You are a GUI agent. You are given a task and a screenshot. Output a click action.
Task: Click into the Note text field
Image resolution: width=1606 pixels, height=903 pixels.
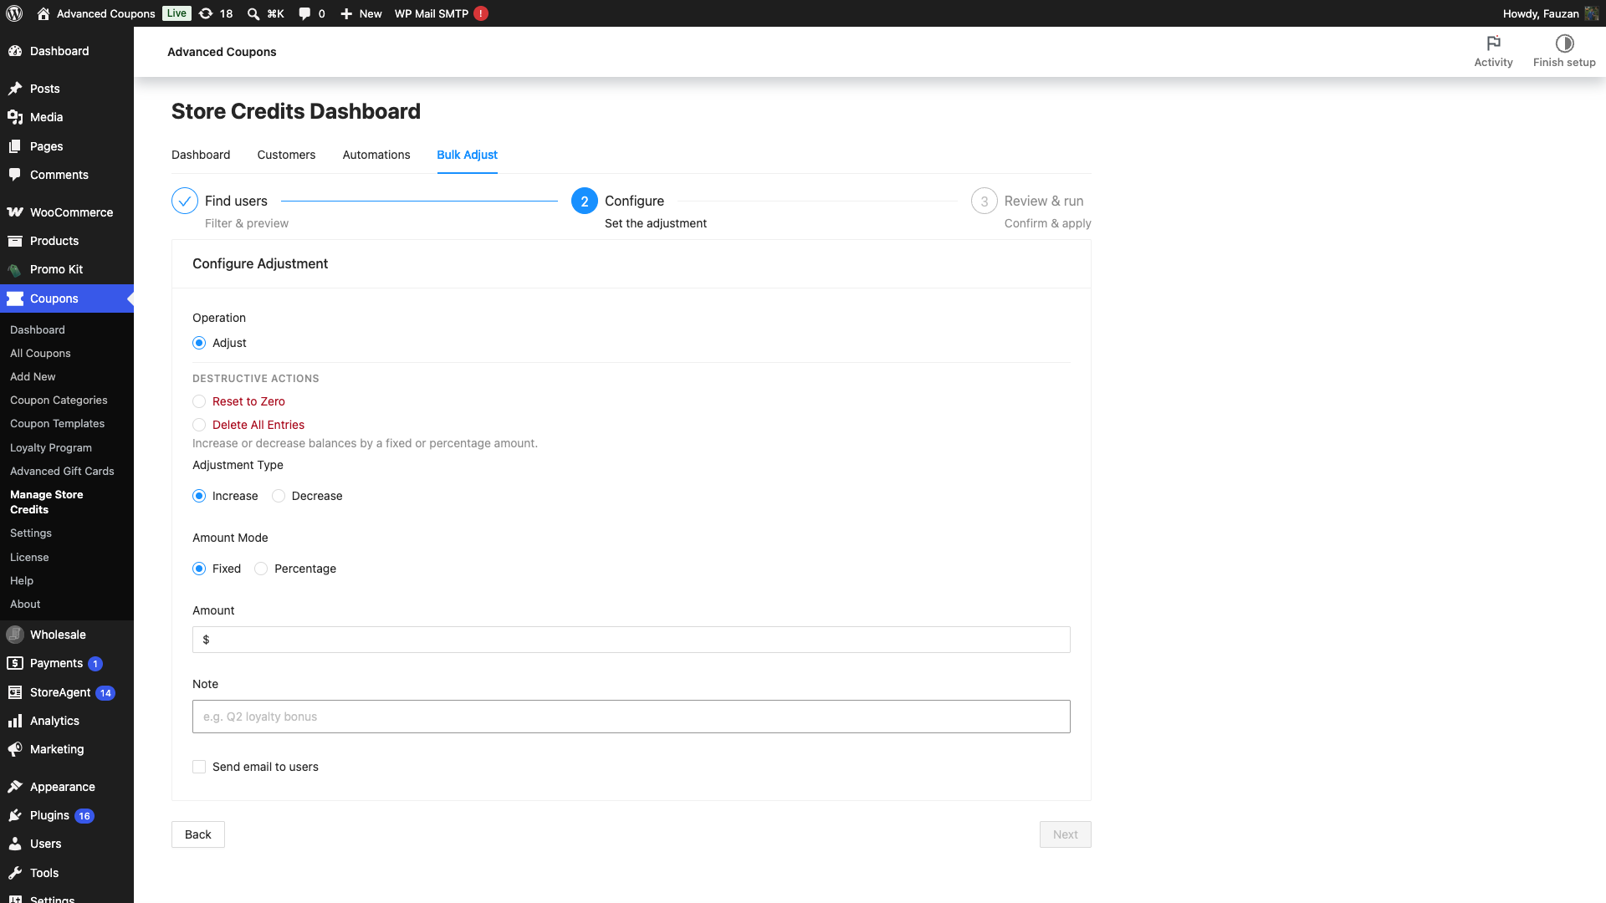pyautogui.click(x=632, y=717)
